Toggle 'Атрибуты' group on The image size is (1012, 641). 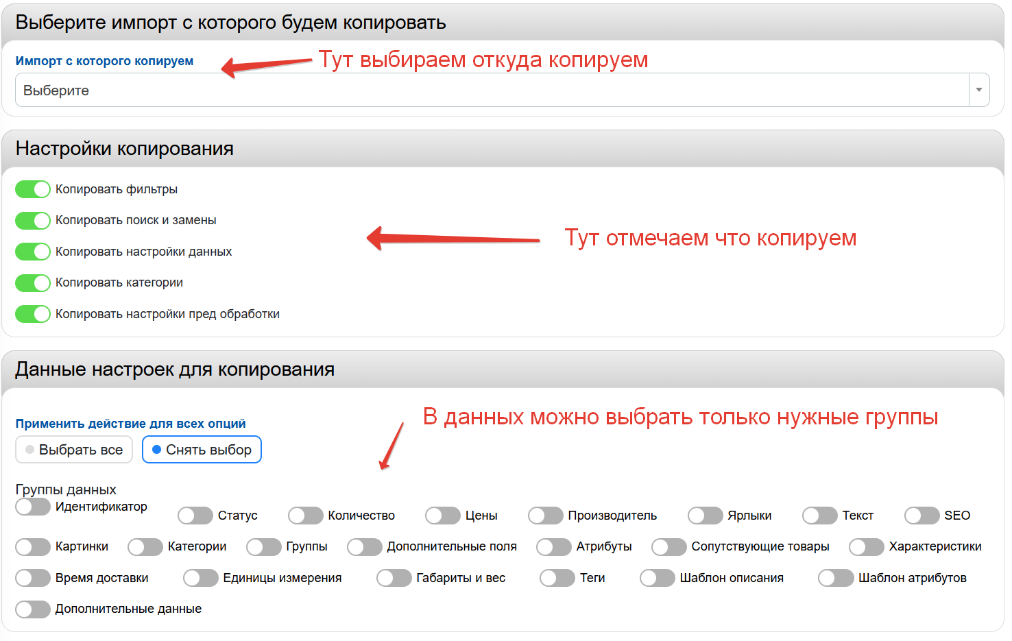click(554, 547)
